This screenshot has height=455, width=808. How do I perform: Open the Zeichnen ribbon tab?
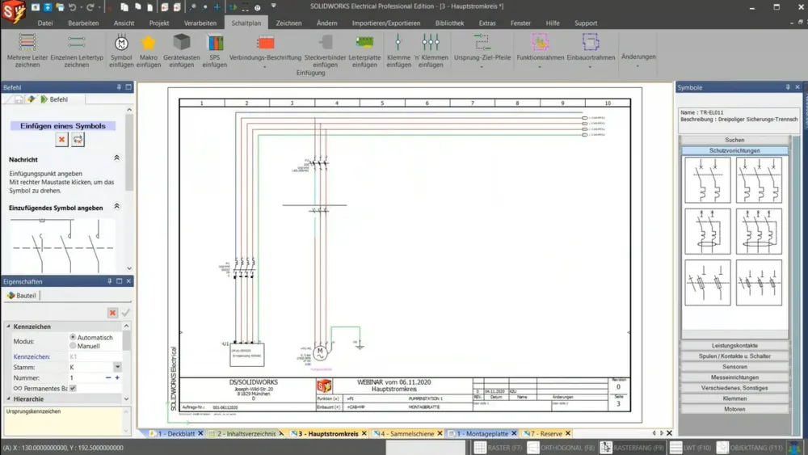pos(288,23)
